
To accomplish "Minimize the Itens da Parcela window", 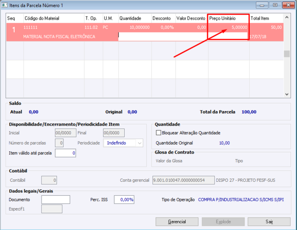I will (x=262, y=5).
